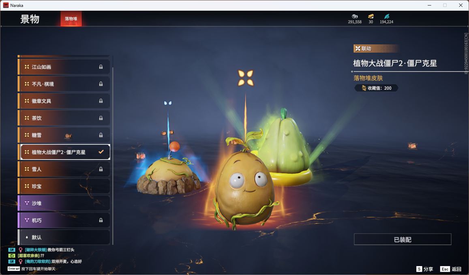
Task: Click the purple category icon on 沙堆 row
Action: click(x=27, y=203)
